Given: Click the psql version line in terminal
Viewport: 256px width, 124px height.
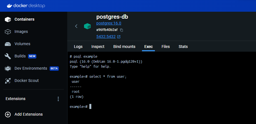Looking at the screenshot, I should (106, 62).
